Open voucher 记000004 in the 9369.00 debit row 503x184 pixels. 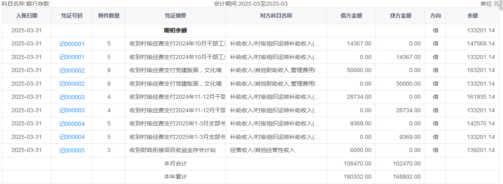coord(72,124)
